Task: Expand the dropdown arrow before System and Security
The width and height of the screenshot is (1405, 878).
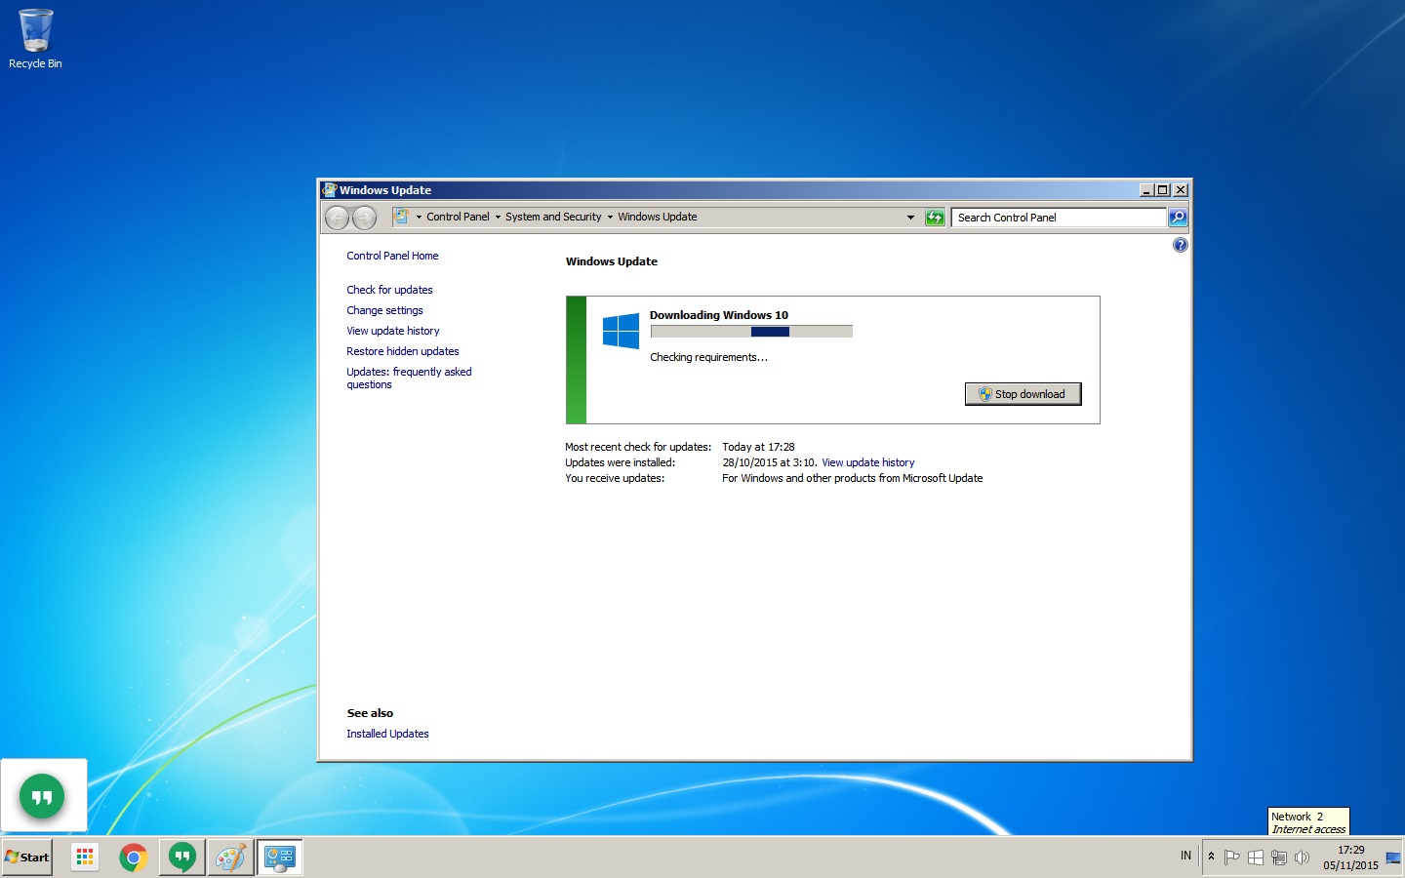Action: [x=498, y=218]
